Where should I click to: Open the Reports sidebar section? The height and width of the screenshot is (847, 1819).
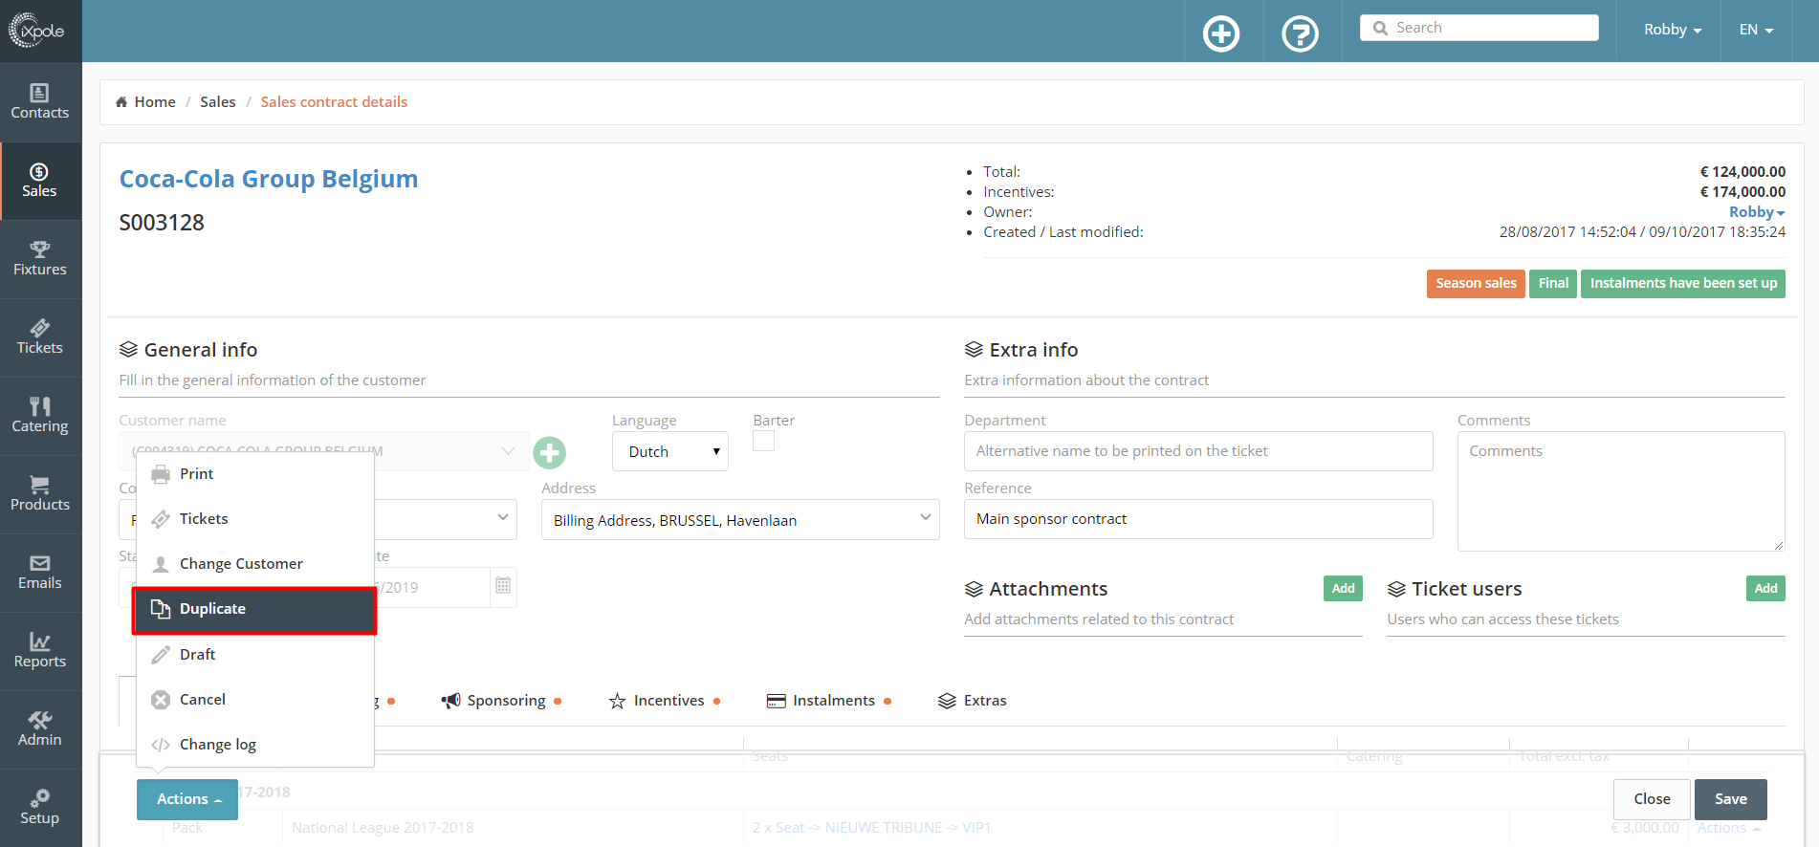point(40,651)
